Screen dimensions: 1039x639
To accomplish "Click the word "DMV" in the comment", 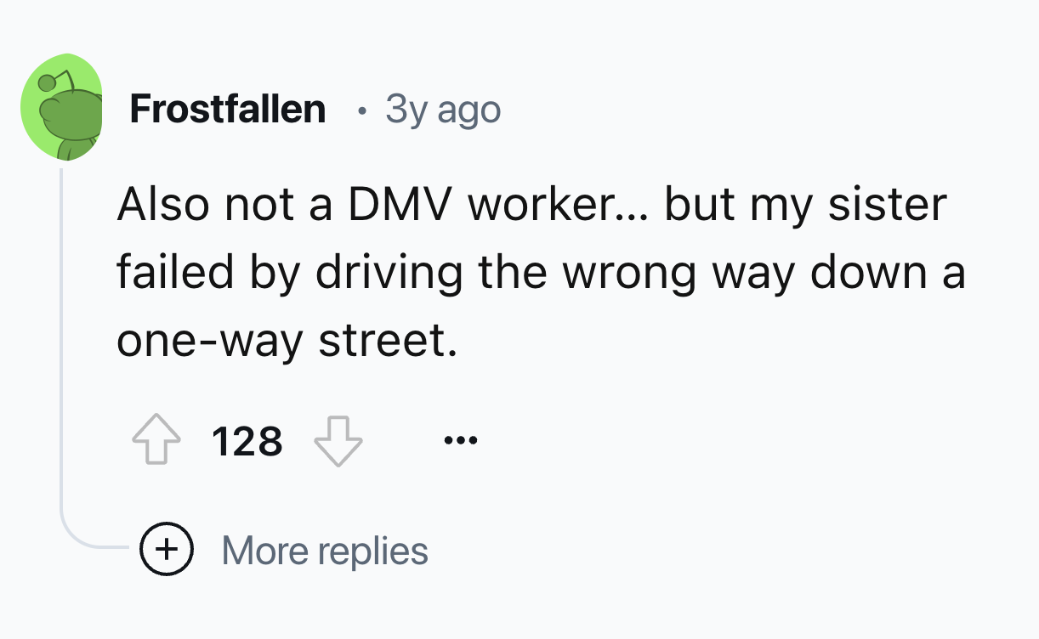I will click(399, 206).
